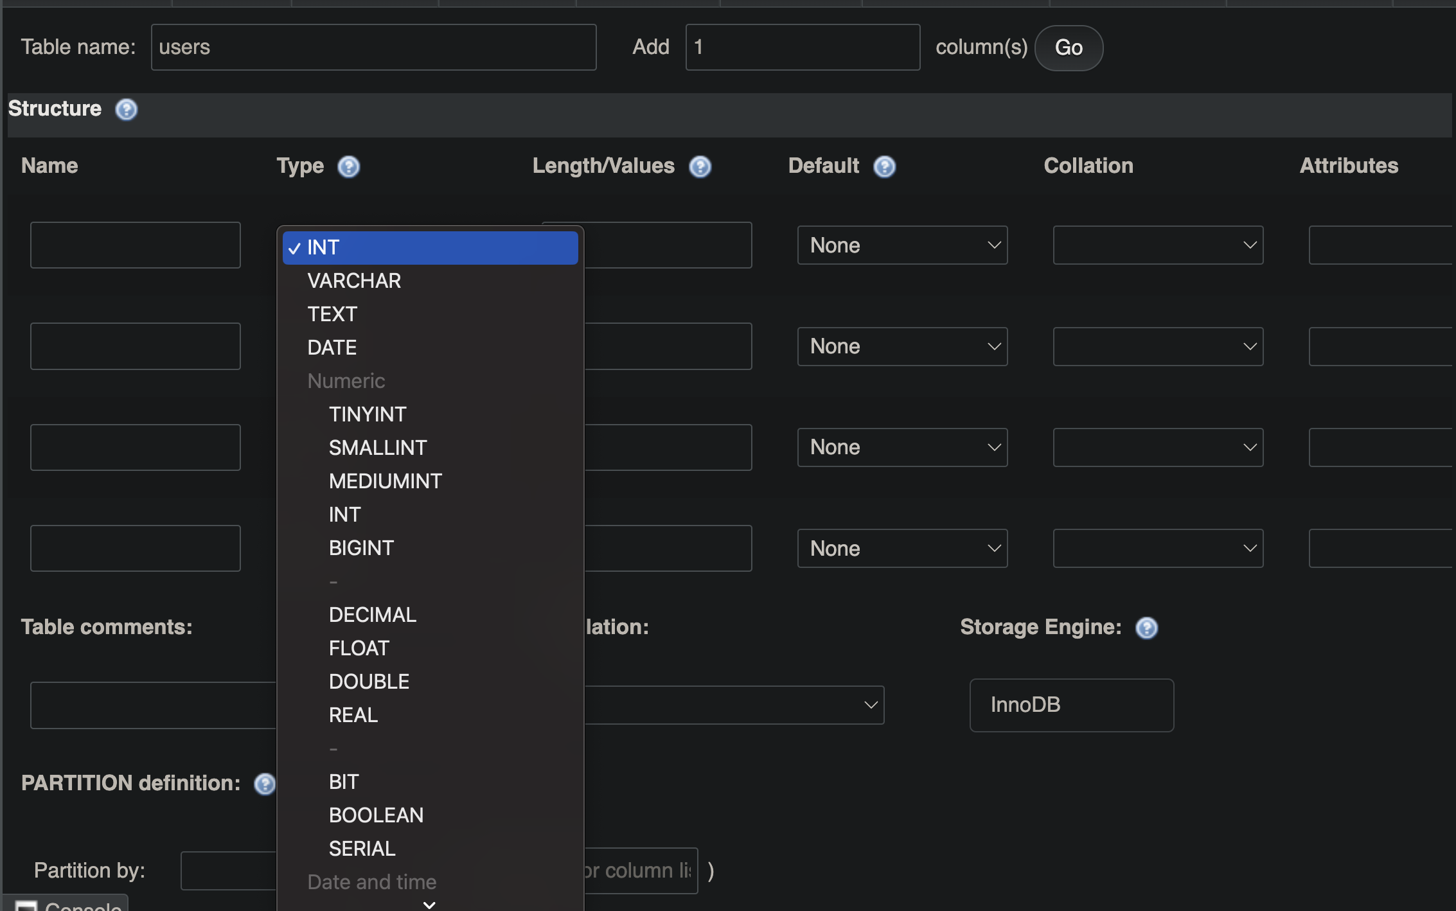This screenshot has width=1456, height=911.
Task: Open the table collation dropdown
Action: [x=734, y=705]
